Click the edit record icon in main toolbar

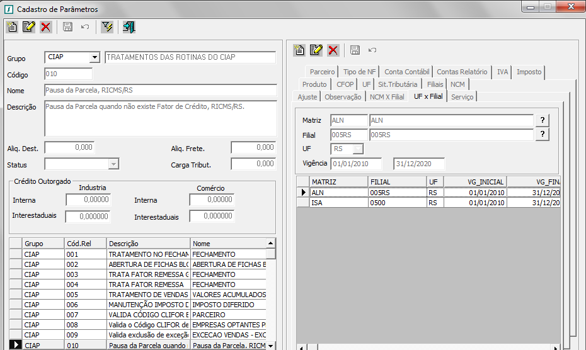tap(28, 26)
